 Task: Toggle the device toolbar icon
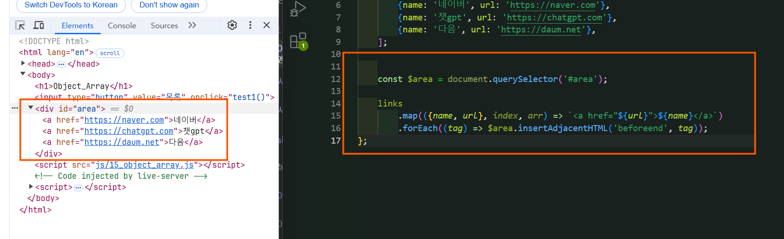pos(39,25)
